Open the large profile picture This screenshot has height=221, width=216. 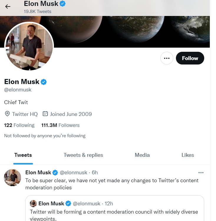click(x=29, y=46)
